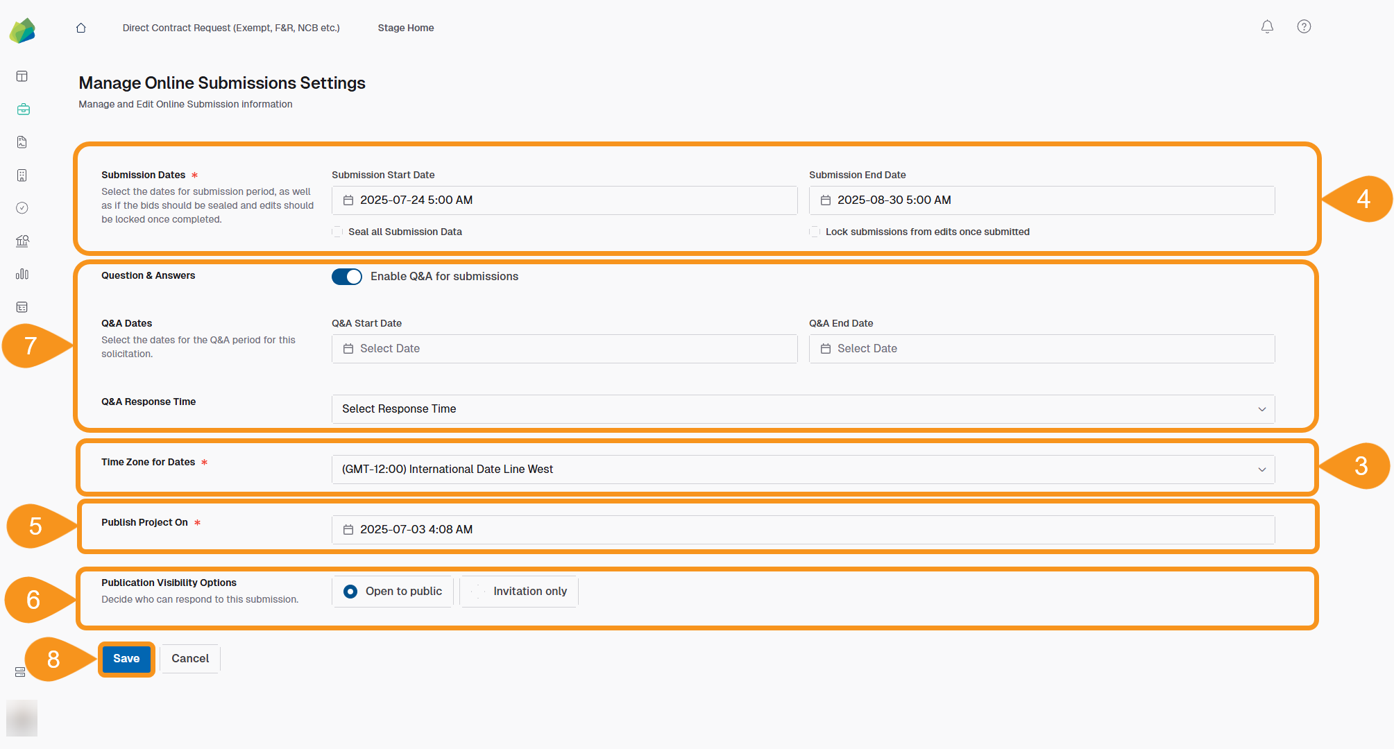Screen dimensions: 1394x749
Task: Open the document signature icon in sidebar
Action: 22,141
